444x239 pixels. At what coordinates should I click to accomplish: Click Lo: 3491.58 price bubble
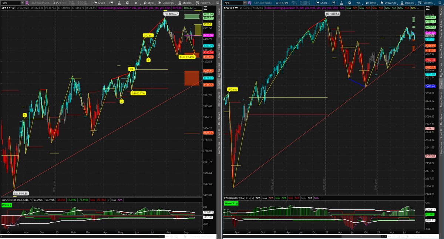click(x=20, y=193)
